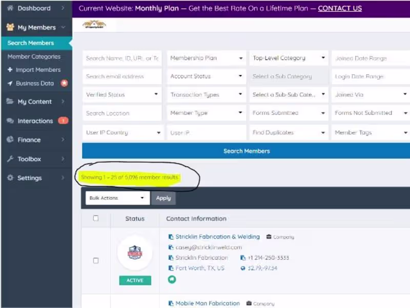This screenshot has height=308, width=410.
Task: Open the Select a Sub-Sub Category dropdown
Action: [x=289, y=94]
